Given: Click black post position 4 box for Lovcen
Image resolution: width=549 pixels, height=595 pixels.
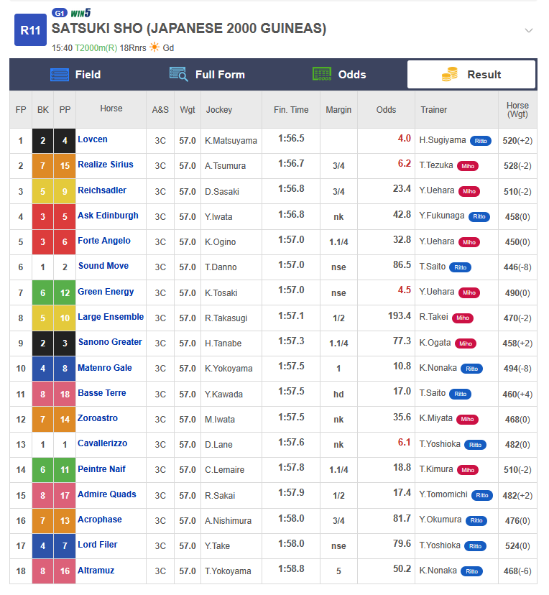Looking at the screenshot, I should click(65, 141).
